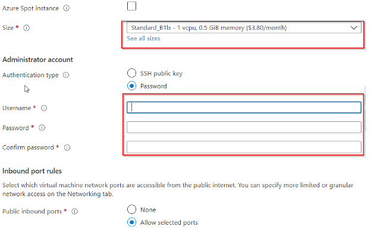
Task: Click the Inbound port rules heading
Action: (32, 171)
